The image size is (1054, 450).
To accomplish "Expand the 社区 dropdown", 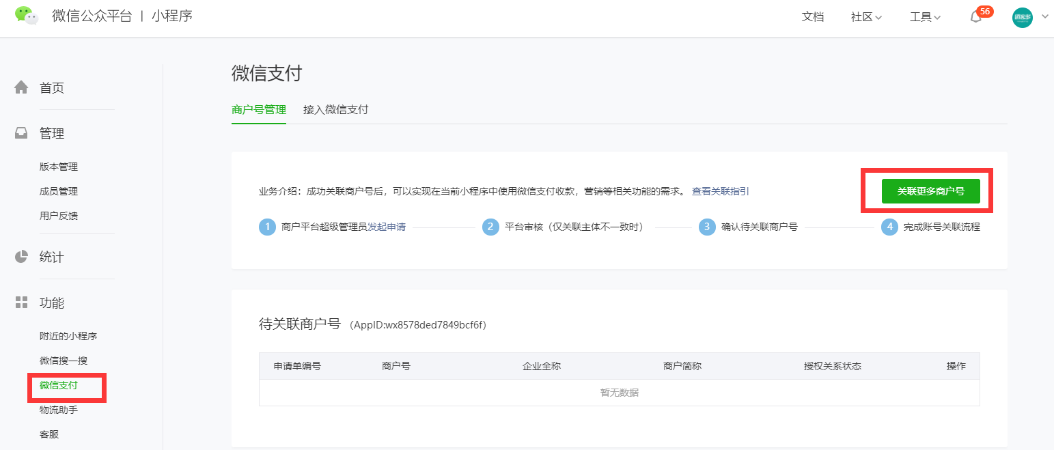I will tap(866, 17).
